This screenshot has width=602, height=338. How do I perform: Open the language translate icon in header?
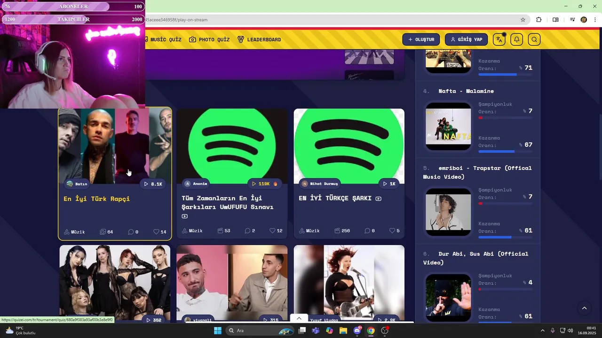click(499, 39)
